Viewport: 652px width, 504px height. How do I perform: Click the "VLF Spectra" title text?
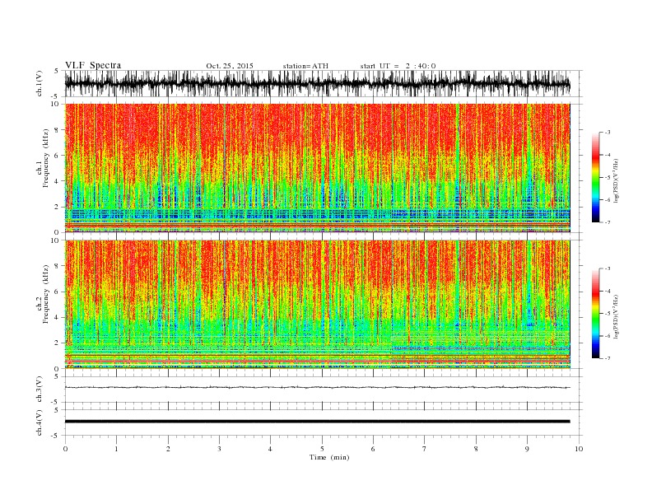point(93,65)
